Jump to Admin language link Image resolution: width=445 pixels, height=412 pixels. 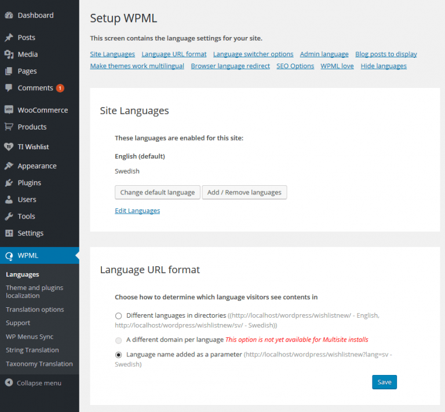pyautogui.click(x=324, y=54)
